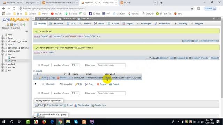Screen dimensions: 223x125
Task: Open the Operations tab
Action: tap(163, 24)
